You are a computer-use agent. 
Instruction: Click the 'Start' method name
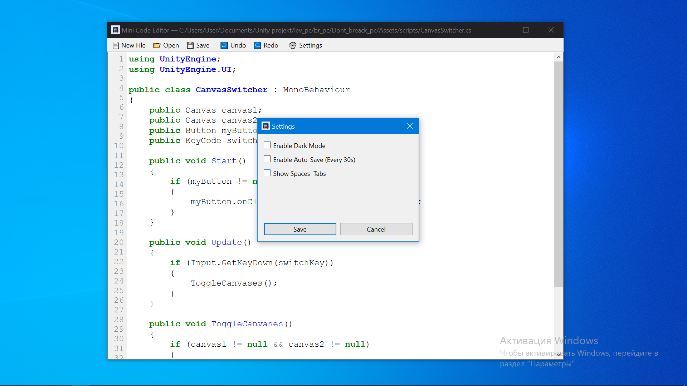(x=224, y=161)
